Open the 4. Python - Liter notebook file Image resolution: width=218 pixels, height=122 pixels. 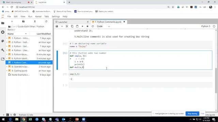pos(29,50)
